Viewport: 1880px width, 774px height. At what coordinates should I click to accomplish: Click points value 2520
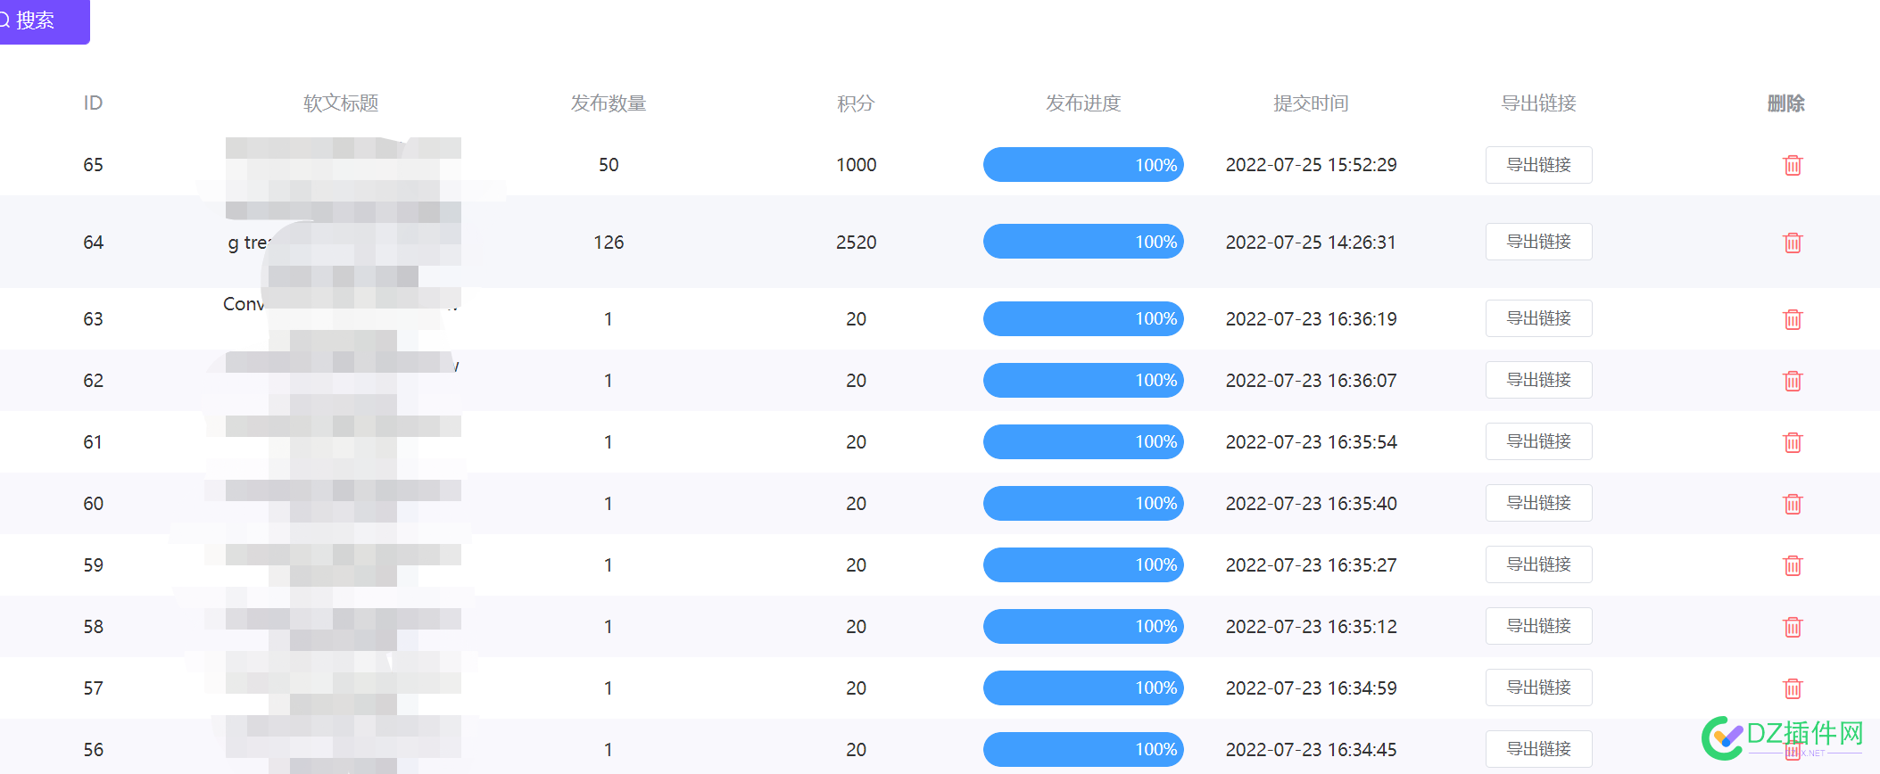tap(856, 243)
